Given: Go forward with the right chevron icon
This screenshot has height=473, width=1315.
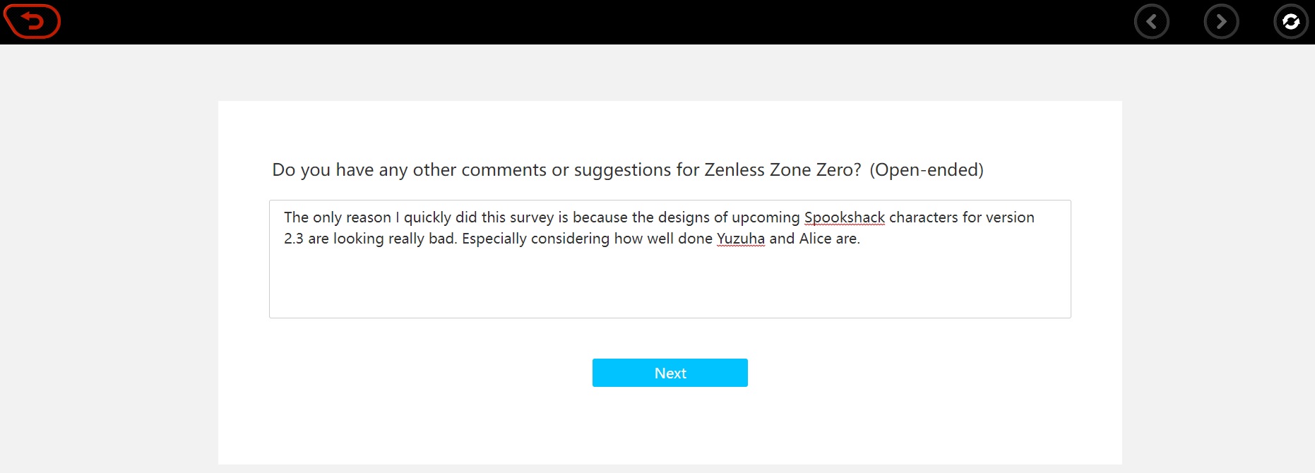Looking at the screenshot, I should coord(1221,22).
